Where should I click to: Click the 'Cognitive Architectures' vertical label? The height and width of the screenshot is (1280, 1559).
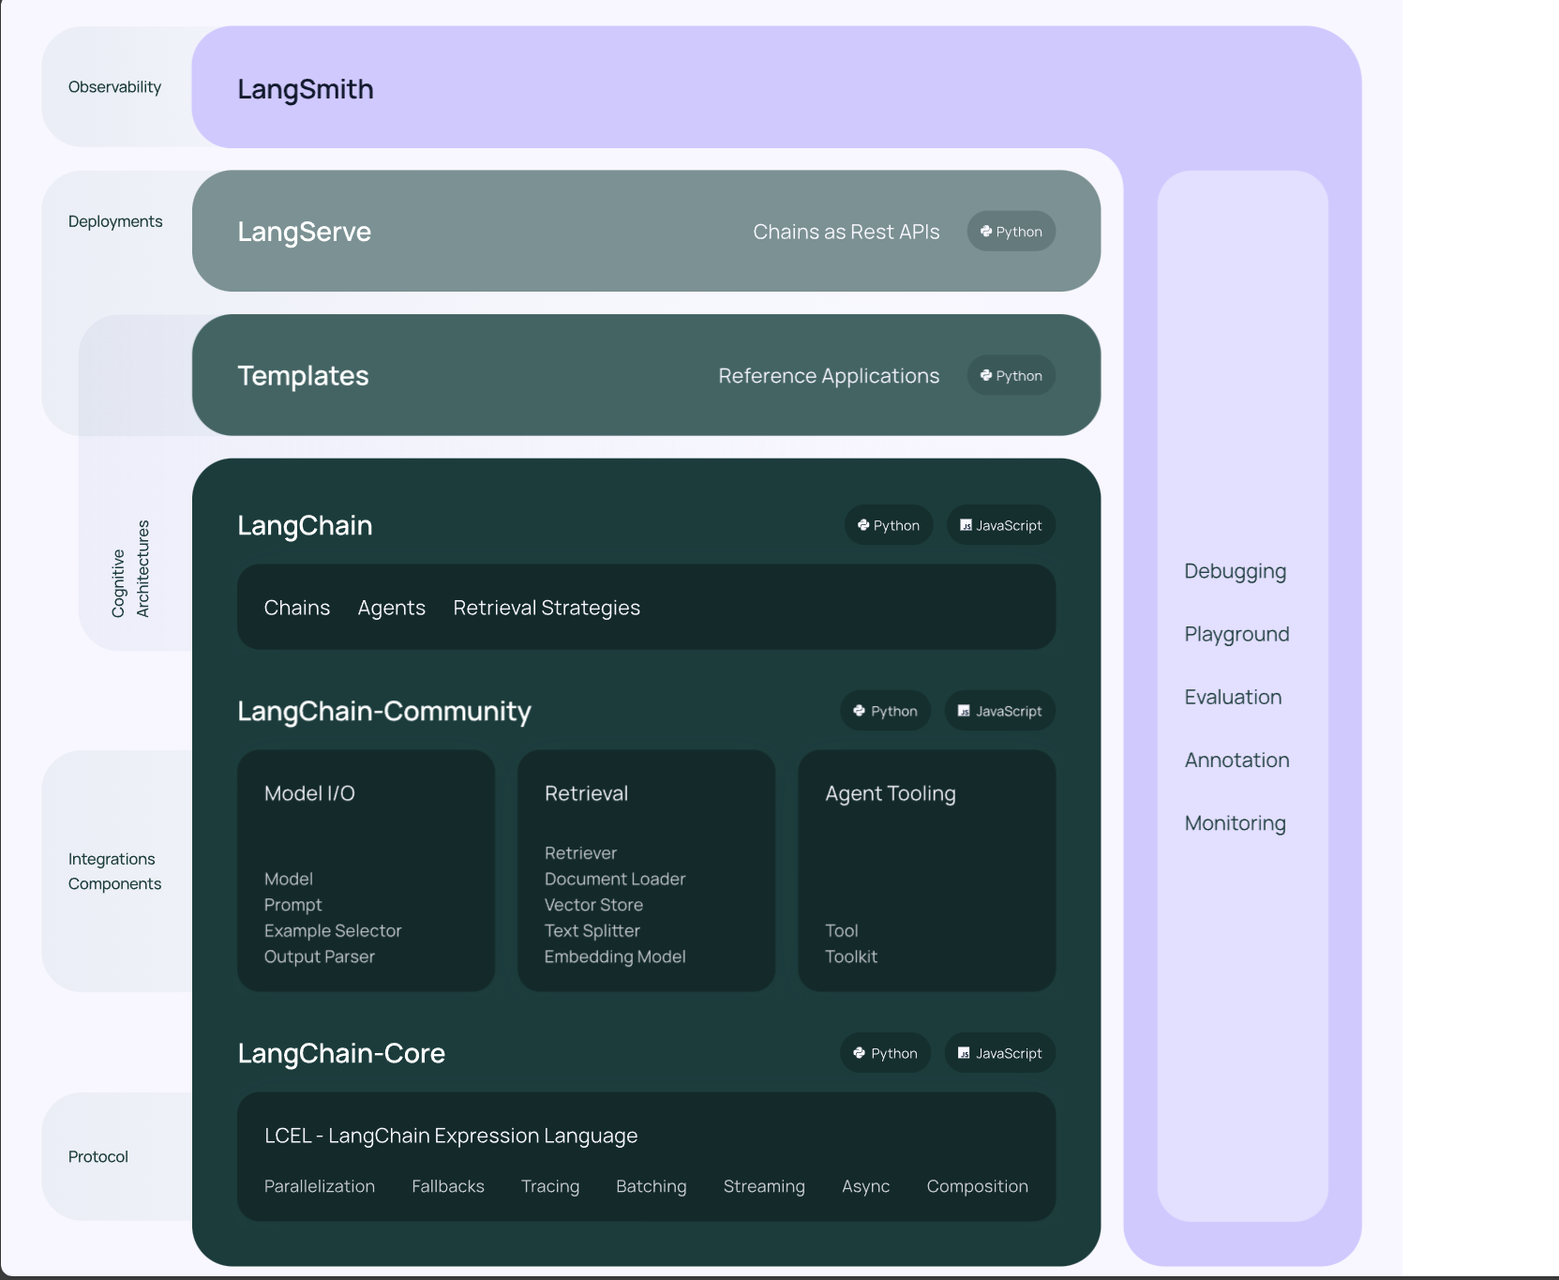coord(130,569)
